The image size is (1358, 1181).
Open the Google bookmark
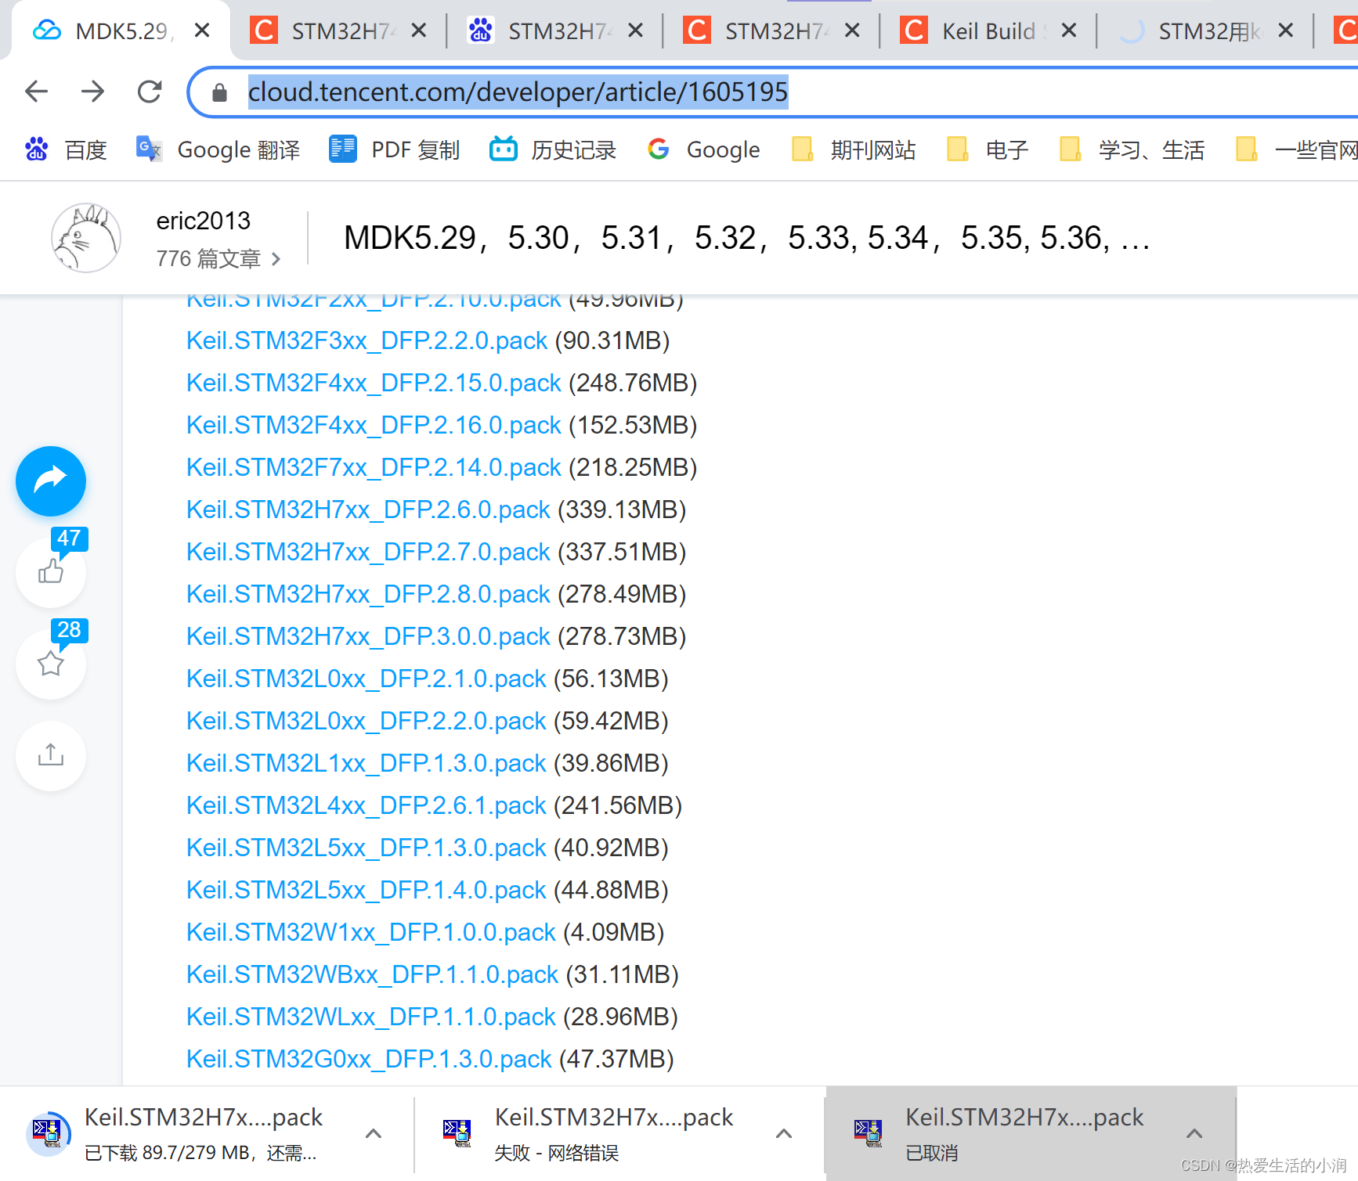703,149
